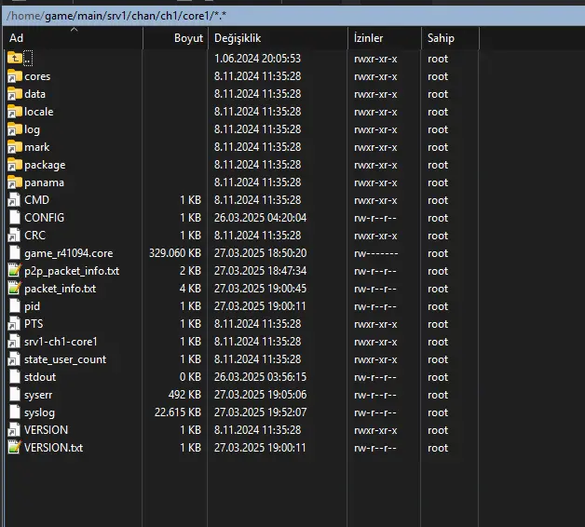Click the 329.060 KB size value
The width and height of the screenshot is (585, 527).
[x=175, y=253]
